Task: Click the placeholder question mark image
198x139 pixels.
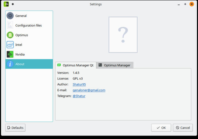Action: 123,35
